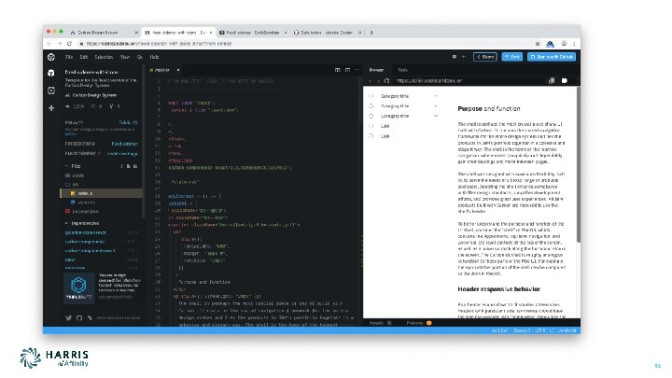
Task: Select the radio icon beside third Category title
Action: (371, 116)
